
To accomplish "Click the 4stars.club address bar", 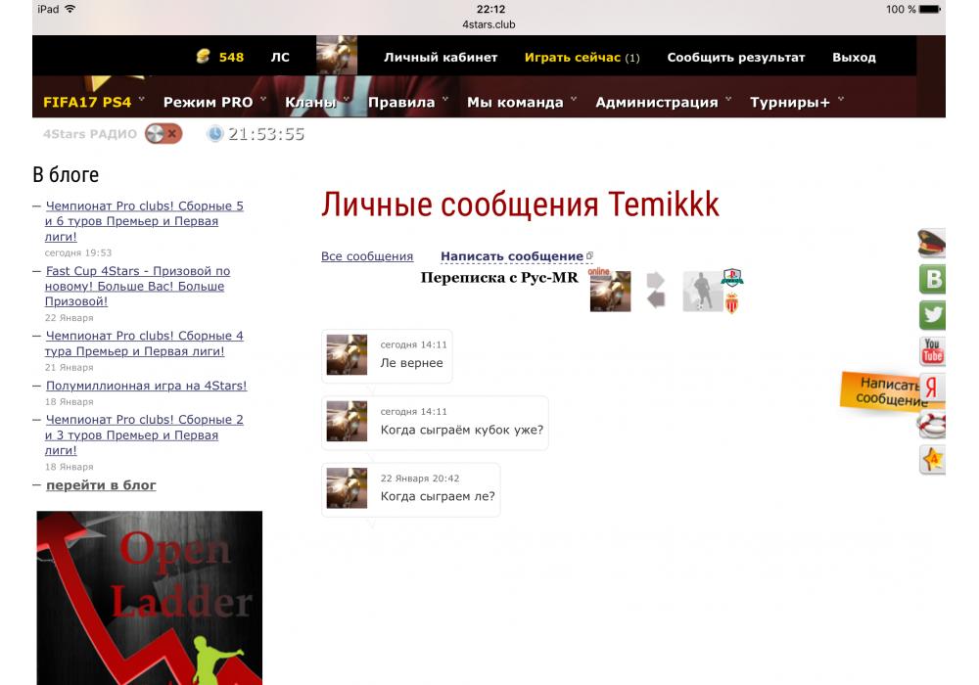I will pos(489,24).
